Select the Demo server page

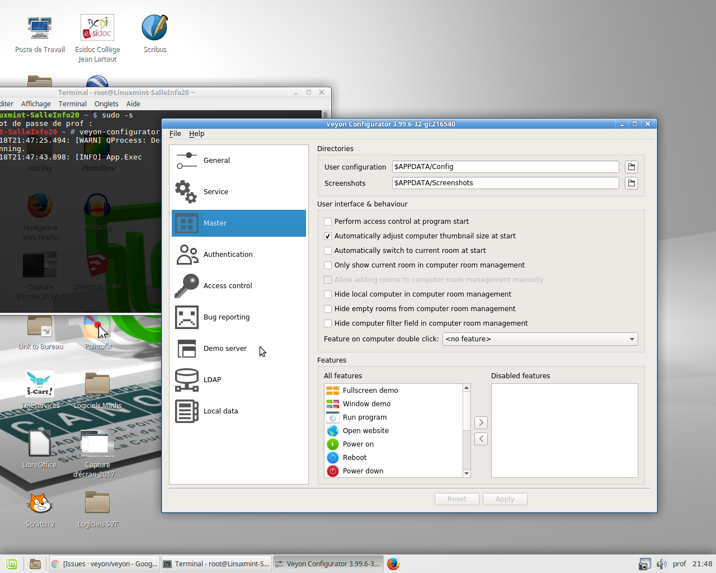(x=186, y=348)
